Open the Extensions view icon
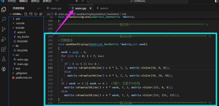This screenshot has width=219, height=106. 4,49
